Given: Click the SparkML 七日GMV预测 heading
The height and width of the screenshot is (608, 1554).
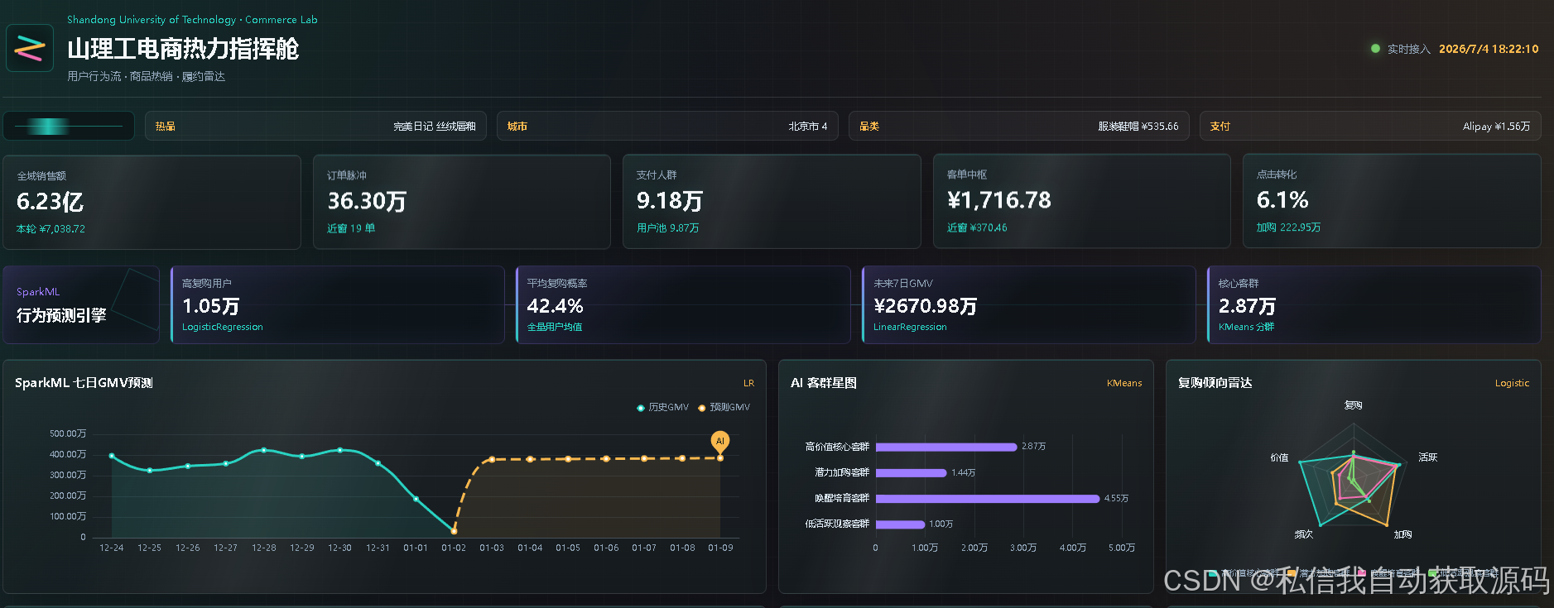Looking at the screenshot, I should pos(84,383).
